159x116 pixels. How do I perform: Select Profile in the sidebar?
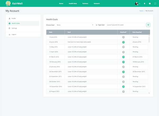23,19
